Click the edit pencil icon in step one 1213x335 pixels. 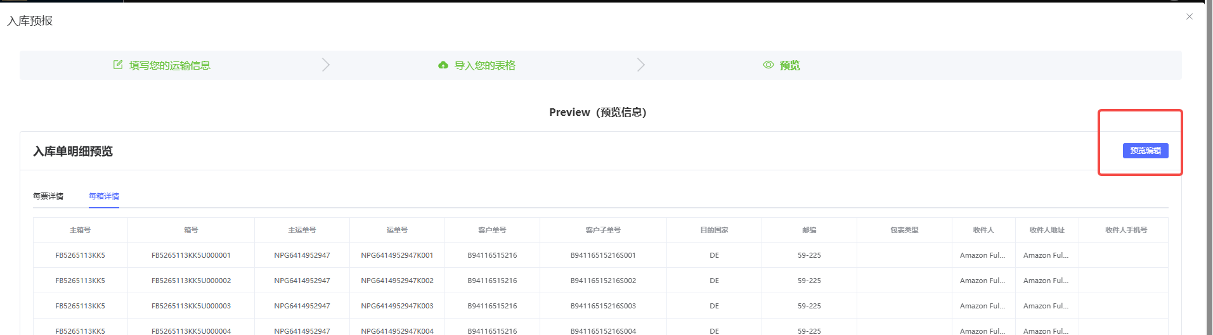click(x=118, y=65)
